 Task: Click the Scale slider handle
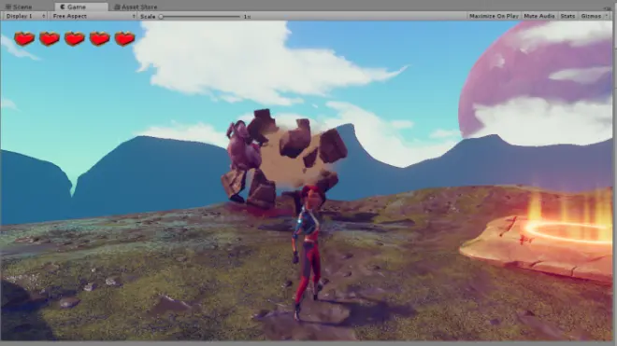point(161,17)
